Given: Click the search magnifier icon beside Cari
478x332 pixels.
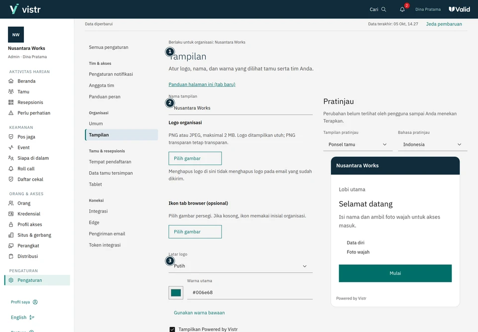Looking at the screenshot, I should pos(384,9).
